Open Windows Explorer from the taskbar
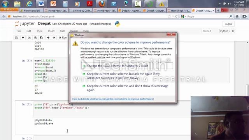The width and height of the screenshot is (249, 140). 17,4
